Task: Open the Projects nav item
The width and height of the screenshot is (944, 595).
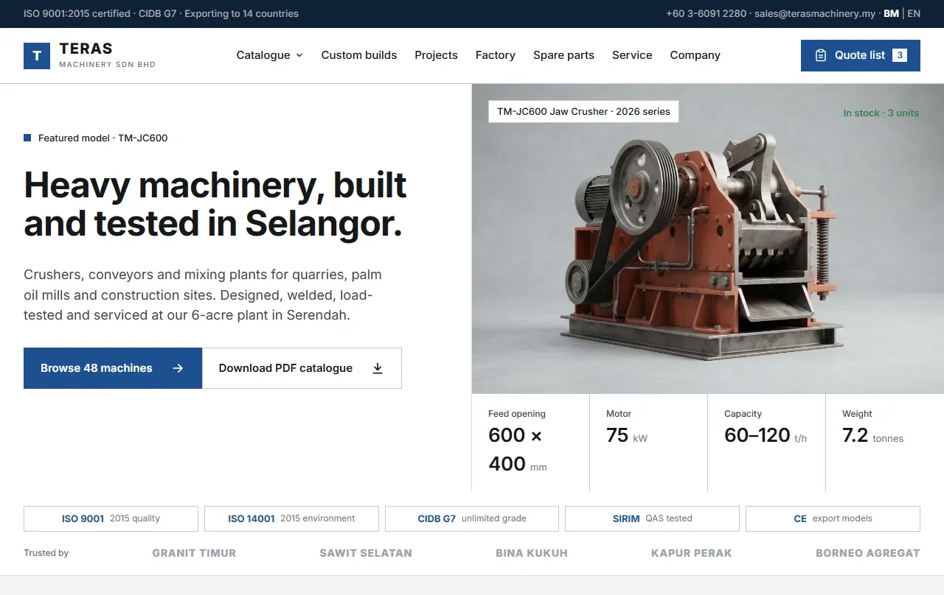Action: pos(436,55)
